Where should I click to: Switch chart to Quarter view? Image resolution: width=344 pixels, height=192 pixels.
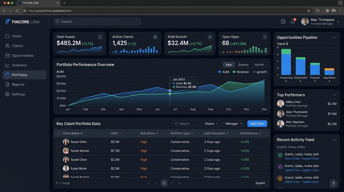coord(243,64)
